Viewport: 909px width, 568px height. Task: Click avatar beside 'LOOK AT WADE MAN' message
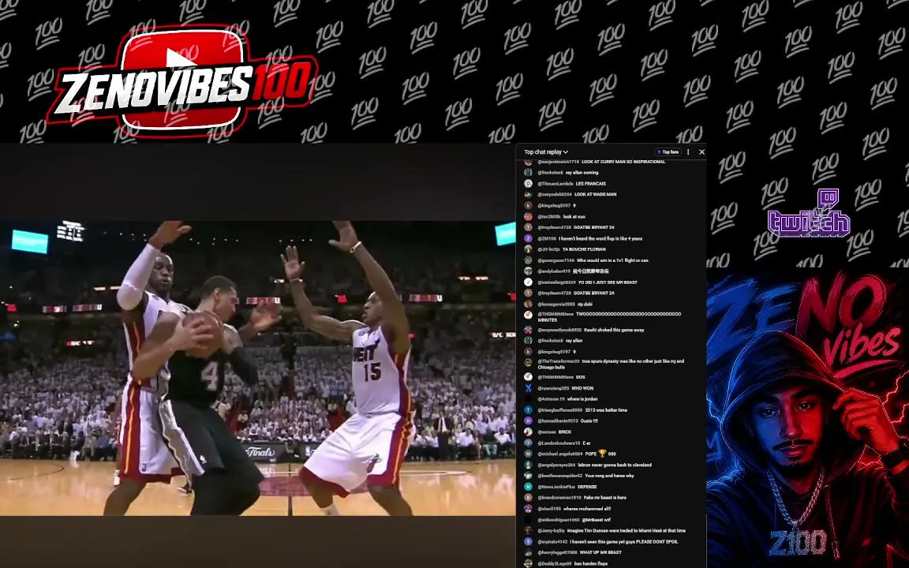[x=528, y=194]
